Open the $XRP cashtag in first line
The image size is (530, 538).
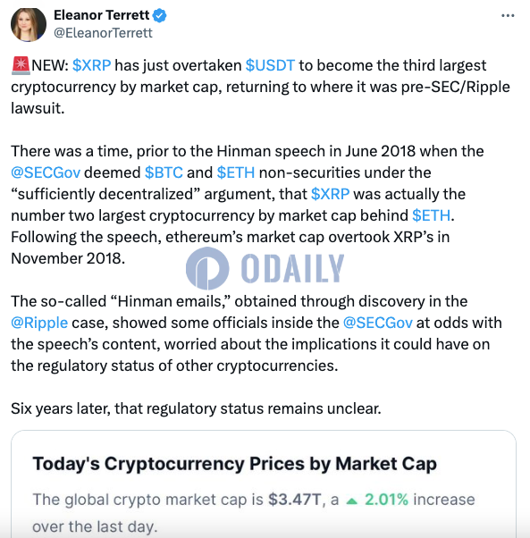91,65
